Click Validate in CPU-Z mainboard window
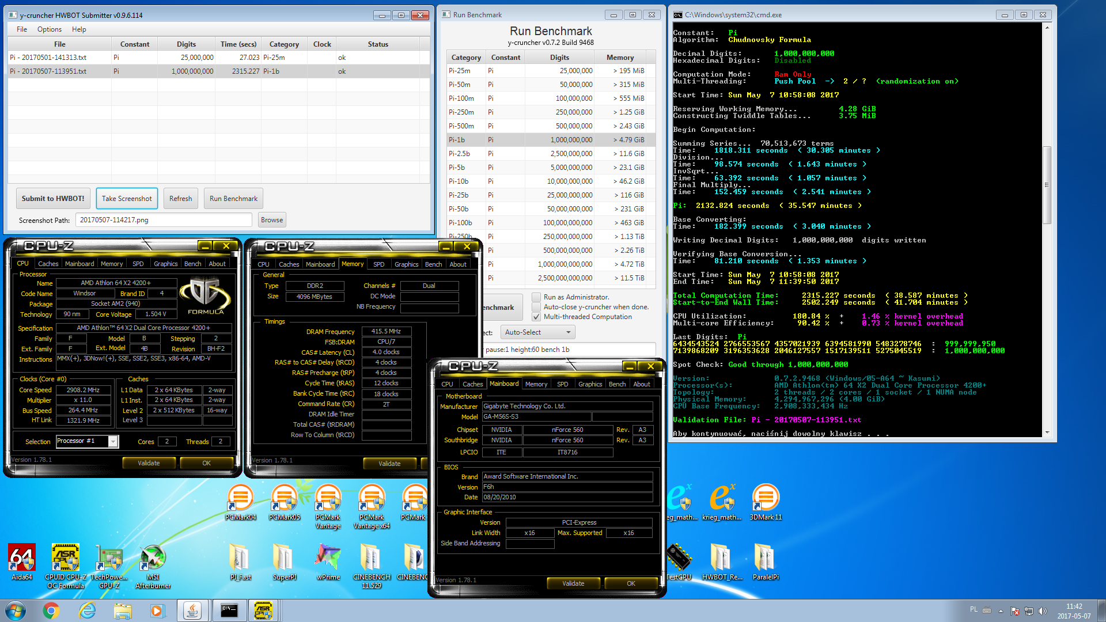This screenshot has height=622, width=1106. point(573,583)
